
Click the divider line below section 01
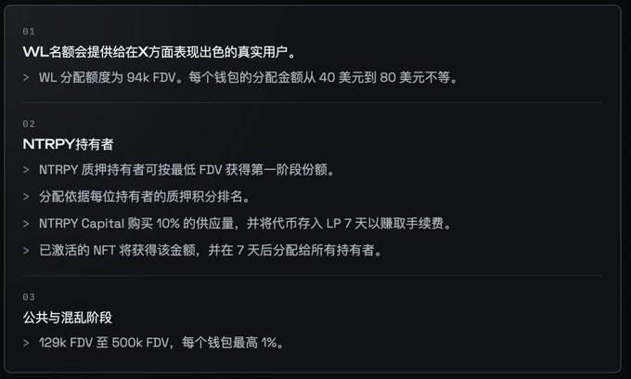point(313,103)
